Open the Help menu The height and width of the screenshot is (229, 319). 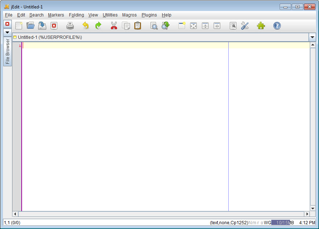pyautogui.click(x=166, y=15)
